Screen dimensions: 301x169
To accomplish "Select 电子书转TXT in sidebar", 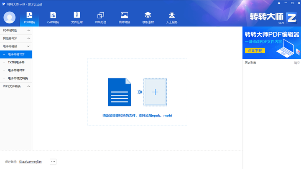I will click(16, 54).
